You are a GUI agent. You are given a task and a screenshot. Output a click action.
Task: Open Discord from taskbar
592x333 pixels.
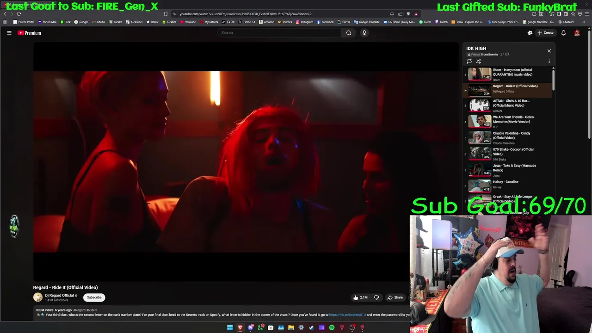point(250,327)
